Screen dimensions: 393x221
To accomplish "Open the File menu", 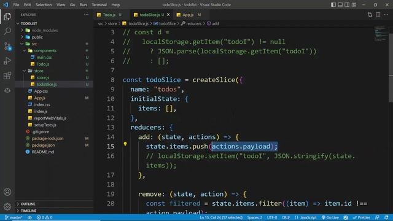I will 16,5.
